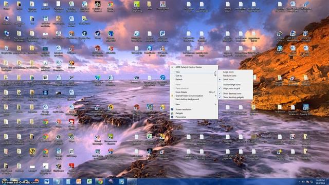Choose Sort by in context menu

(x=194, y=76)
